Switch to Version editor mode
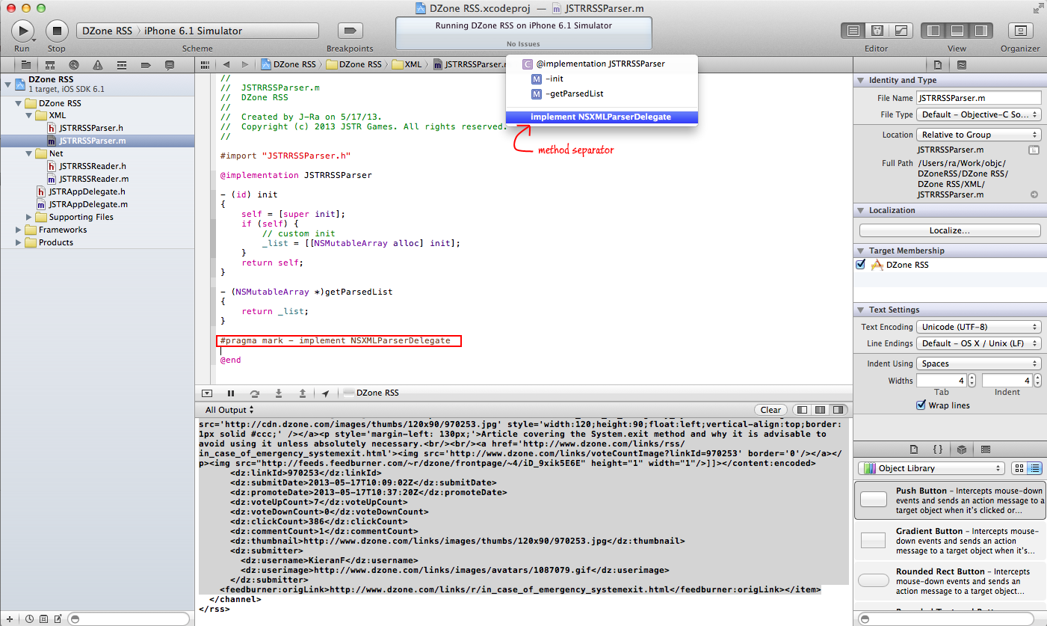 point(901,31)
